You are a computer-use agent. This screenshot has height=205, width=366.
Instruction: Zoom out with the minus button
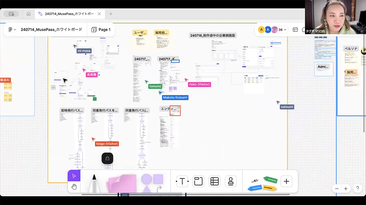[337, 189]
